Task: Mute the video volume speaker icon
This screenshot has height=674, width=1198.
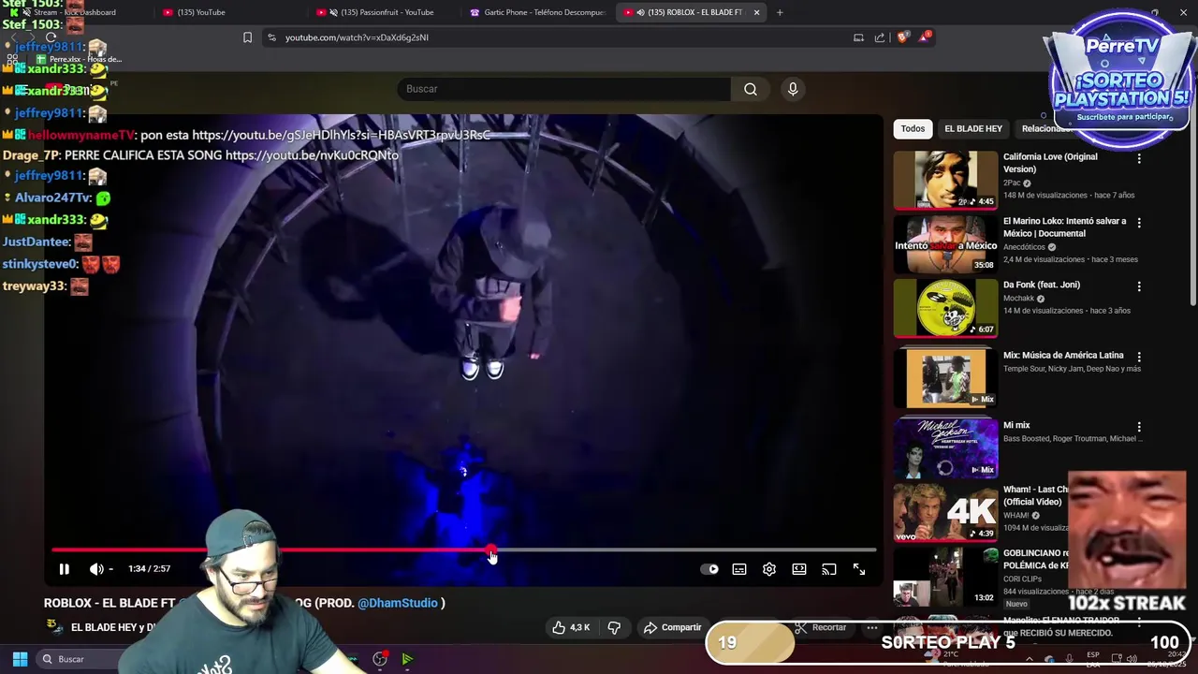Action: 96,569
